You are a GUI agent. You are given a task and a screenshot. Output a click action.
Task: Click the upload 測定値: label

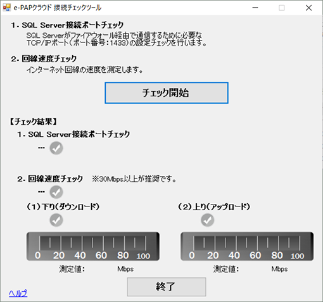(x=226, y=269)
